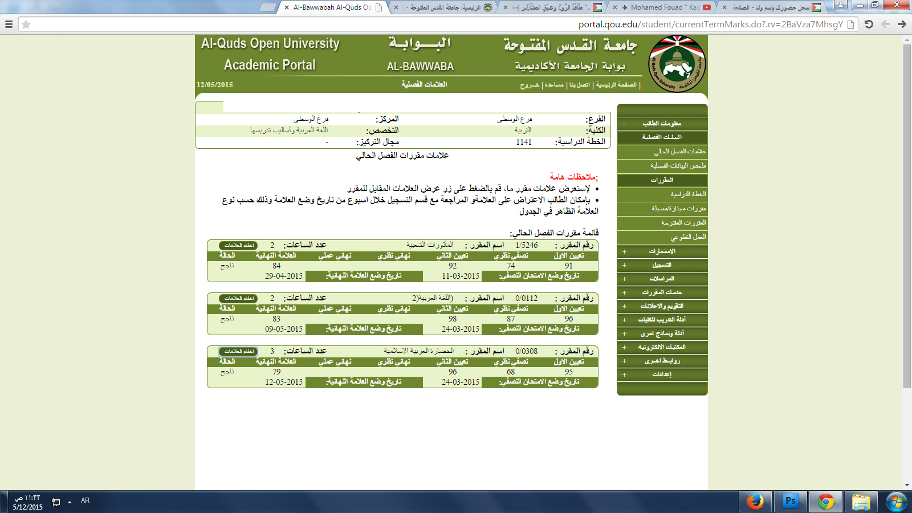
Task: Click the final mark 79 cell
Action: (x=276, y=372)
